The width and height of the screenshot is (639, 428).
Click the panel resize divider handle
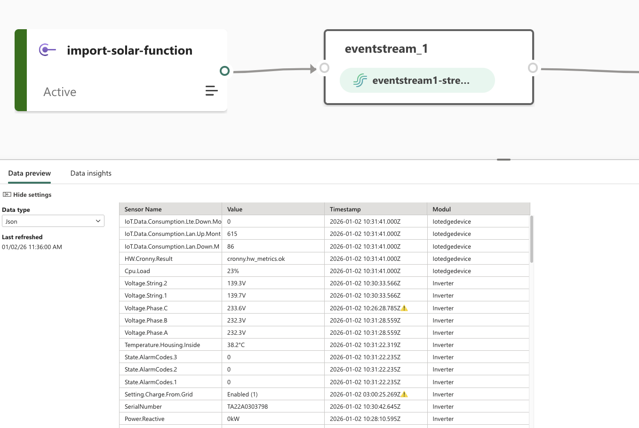click(503, 160)
